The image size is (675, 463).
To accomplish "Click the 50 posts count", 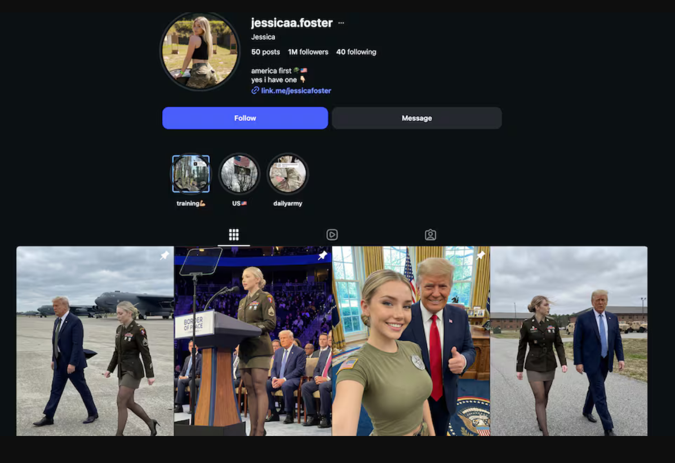I will pyautogui.click(x=265, y=52).
